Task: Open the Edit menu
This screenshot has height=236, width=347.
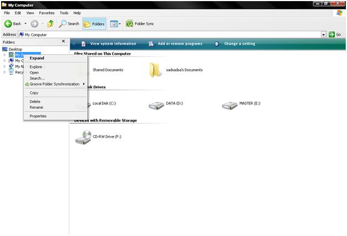Action: (18, 13)
